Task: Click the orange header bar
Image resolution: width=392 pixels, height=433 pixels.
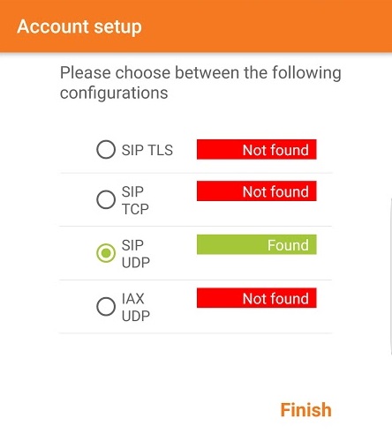Action: click(196, 26)
